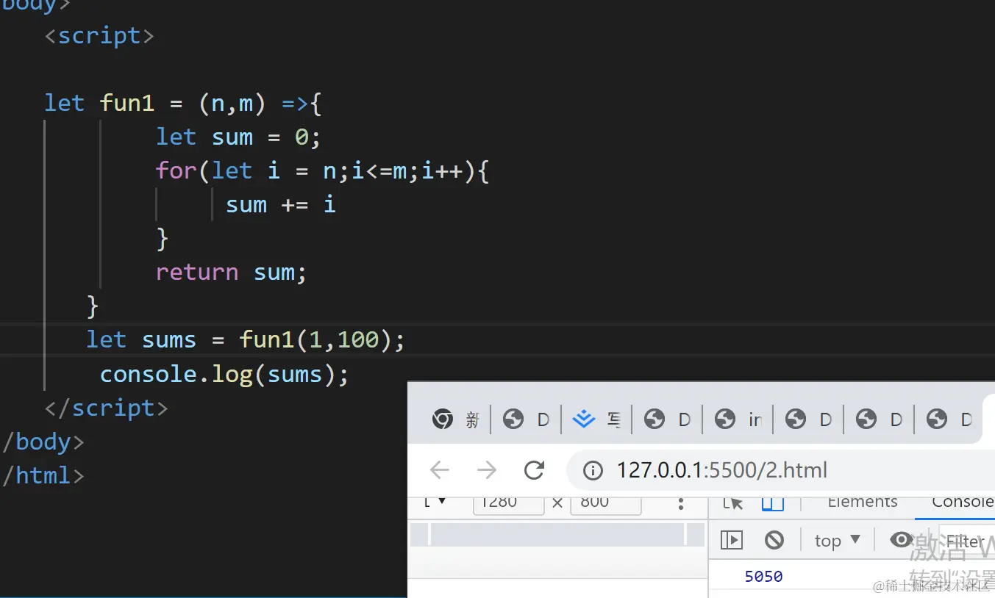Click the responsive breakpoint bar in device toolbar
This screenshot has height=598, width=995.
tap(557, 534)
